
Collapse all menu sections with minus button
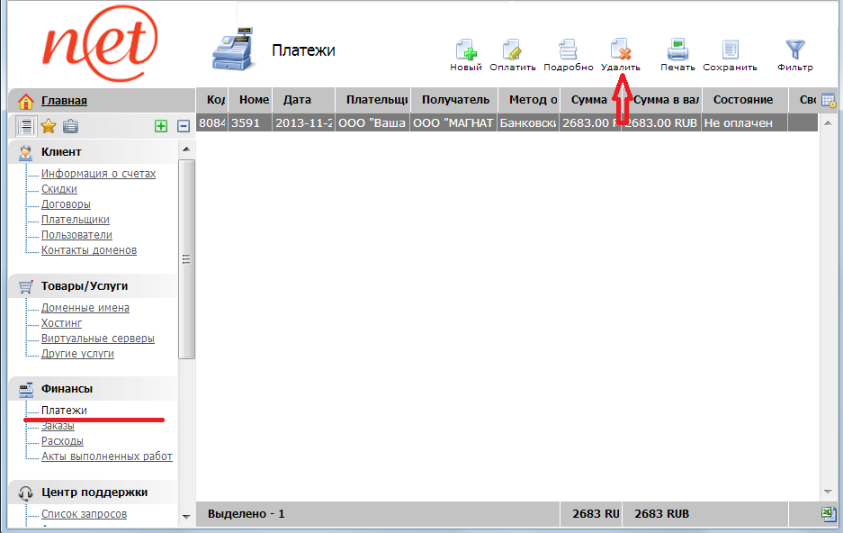pos(184,126)
